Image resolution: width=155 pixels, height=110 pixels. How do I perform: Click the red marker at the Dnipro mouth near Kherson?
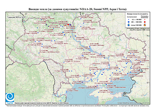(82, 82)
